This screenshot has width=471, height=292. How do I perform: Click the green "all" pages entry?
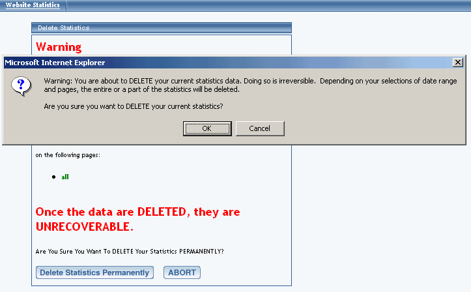pos(65,177)
